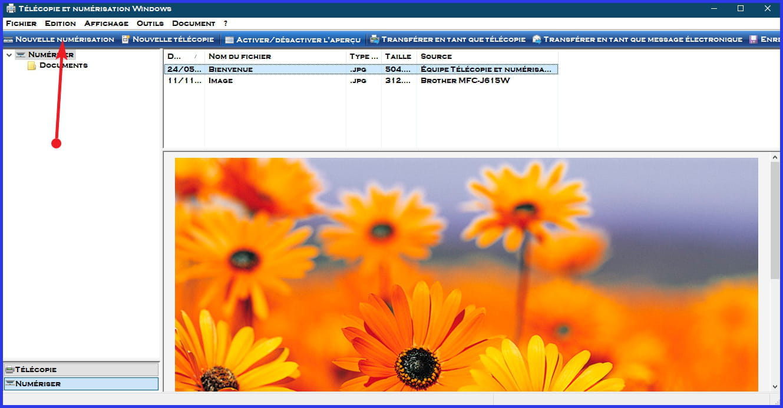Sort the list by the Type column header

(x=364, y=57)
